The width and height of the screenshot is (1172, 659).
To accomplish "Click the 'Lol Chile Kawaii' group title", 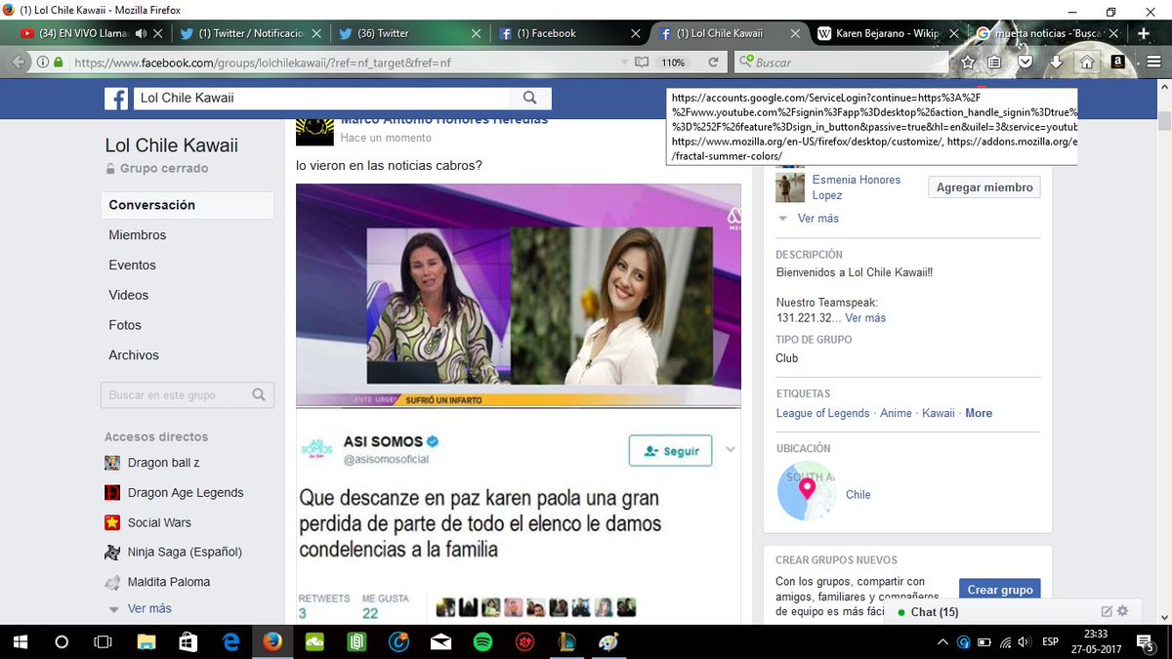I will [x=172, y=145].
